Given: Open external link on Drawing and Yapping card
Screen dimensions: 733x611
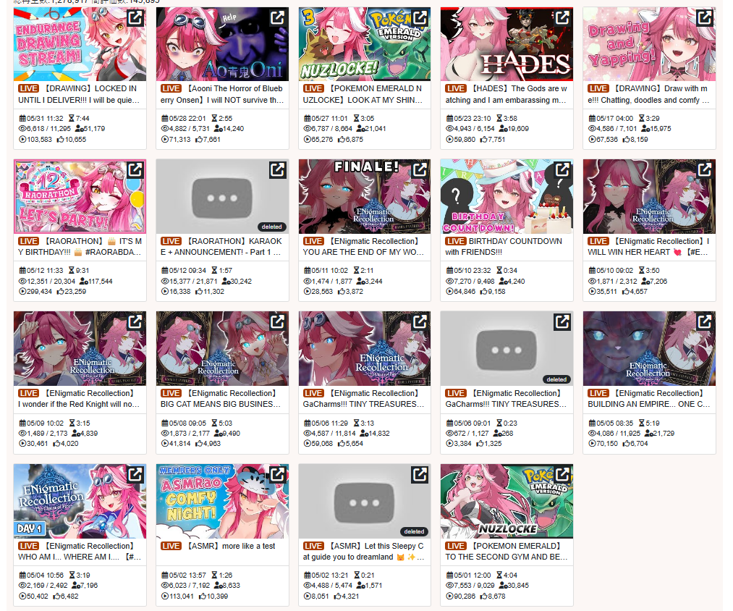Looking at the screenshot, I should [705, 18].
